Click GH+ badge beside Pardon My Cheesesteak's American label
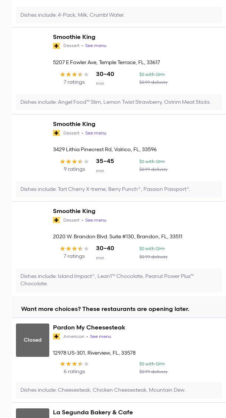Screen dimensions: 226x418 [57, 336]
